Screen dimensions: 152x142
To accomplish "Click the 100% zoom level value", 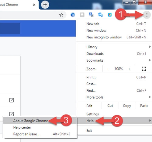I will [119, 69].
